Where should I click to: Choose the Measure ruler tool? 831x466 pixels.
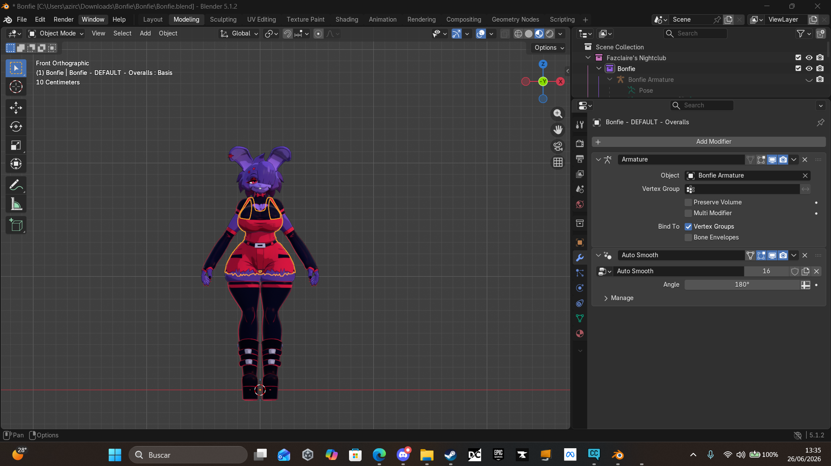(x=16, y=204)
